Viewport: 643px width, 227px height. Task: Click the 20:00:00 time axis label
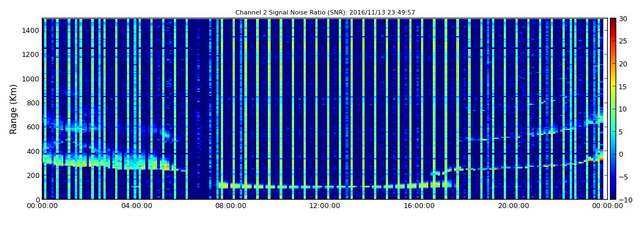pos(512,206)
